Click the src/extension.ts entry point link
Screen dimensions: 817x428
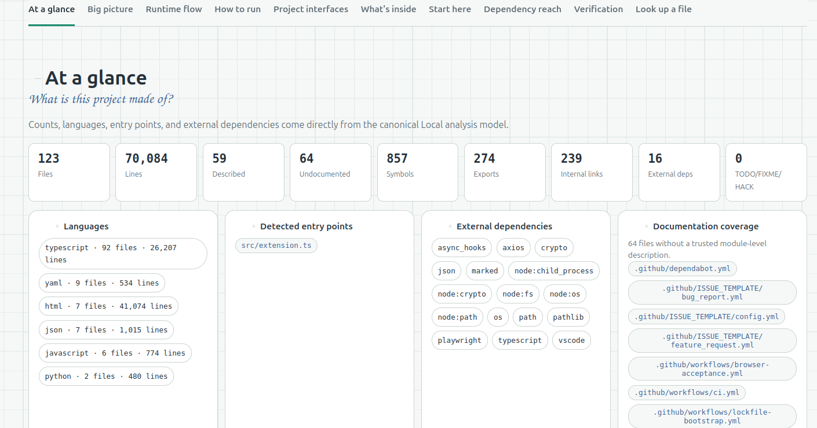pos(276,246)
